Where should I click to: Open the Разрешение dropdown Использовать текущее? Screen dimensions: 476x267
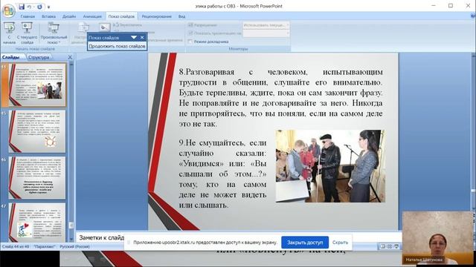[x=266, y=25]
